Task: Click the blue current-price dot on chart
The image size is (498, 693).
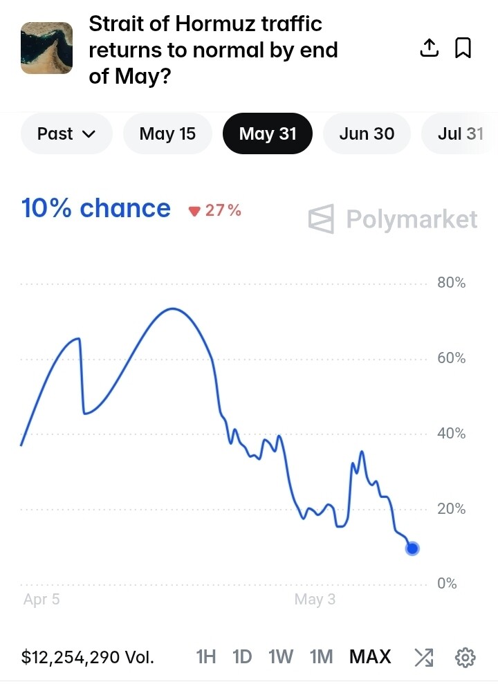Action: click(412, 548)
